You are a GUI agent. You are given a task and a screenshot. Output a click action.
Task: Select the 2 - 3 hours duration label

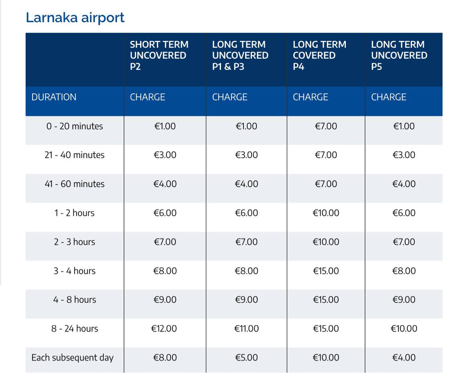point(75,242)
